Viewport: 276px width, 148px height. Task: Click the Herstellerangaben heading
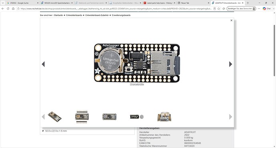[x=149, y=128]
